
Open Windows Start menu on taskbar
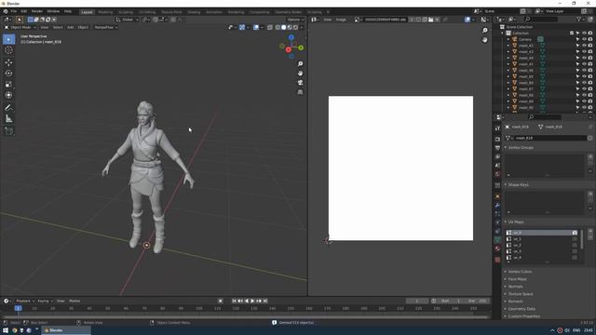[x=5, y=330]
